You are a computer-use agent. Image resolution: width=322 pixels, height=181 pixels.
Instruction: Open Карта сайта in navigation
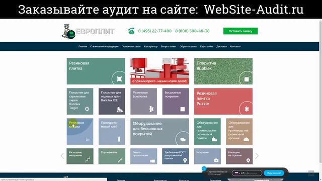pos(207,47)
